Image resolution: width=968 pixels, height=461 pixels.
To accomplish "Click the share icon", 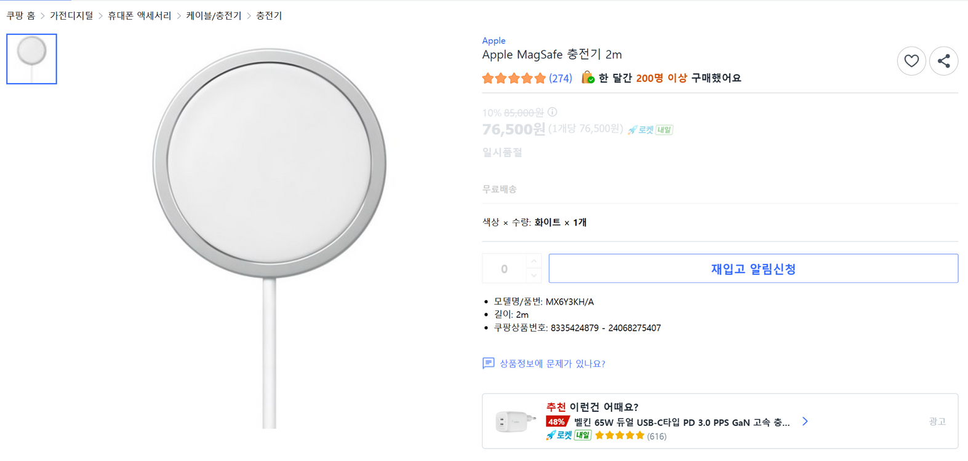I will click(x=943, y=61).
